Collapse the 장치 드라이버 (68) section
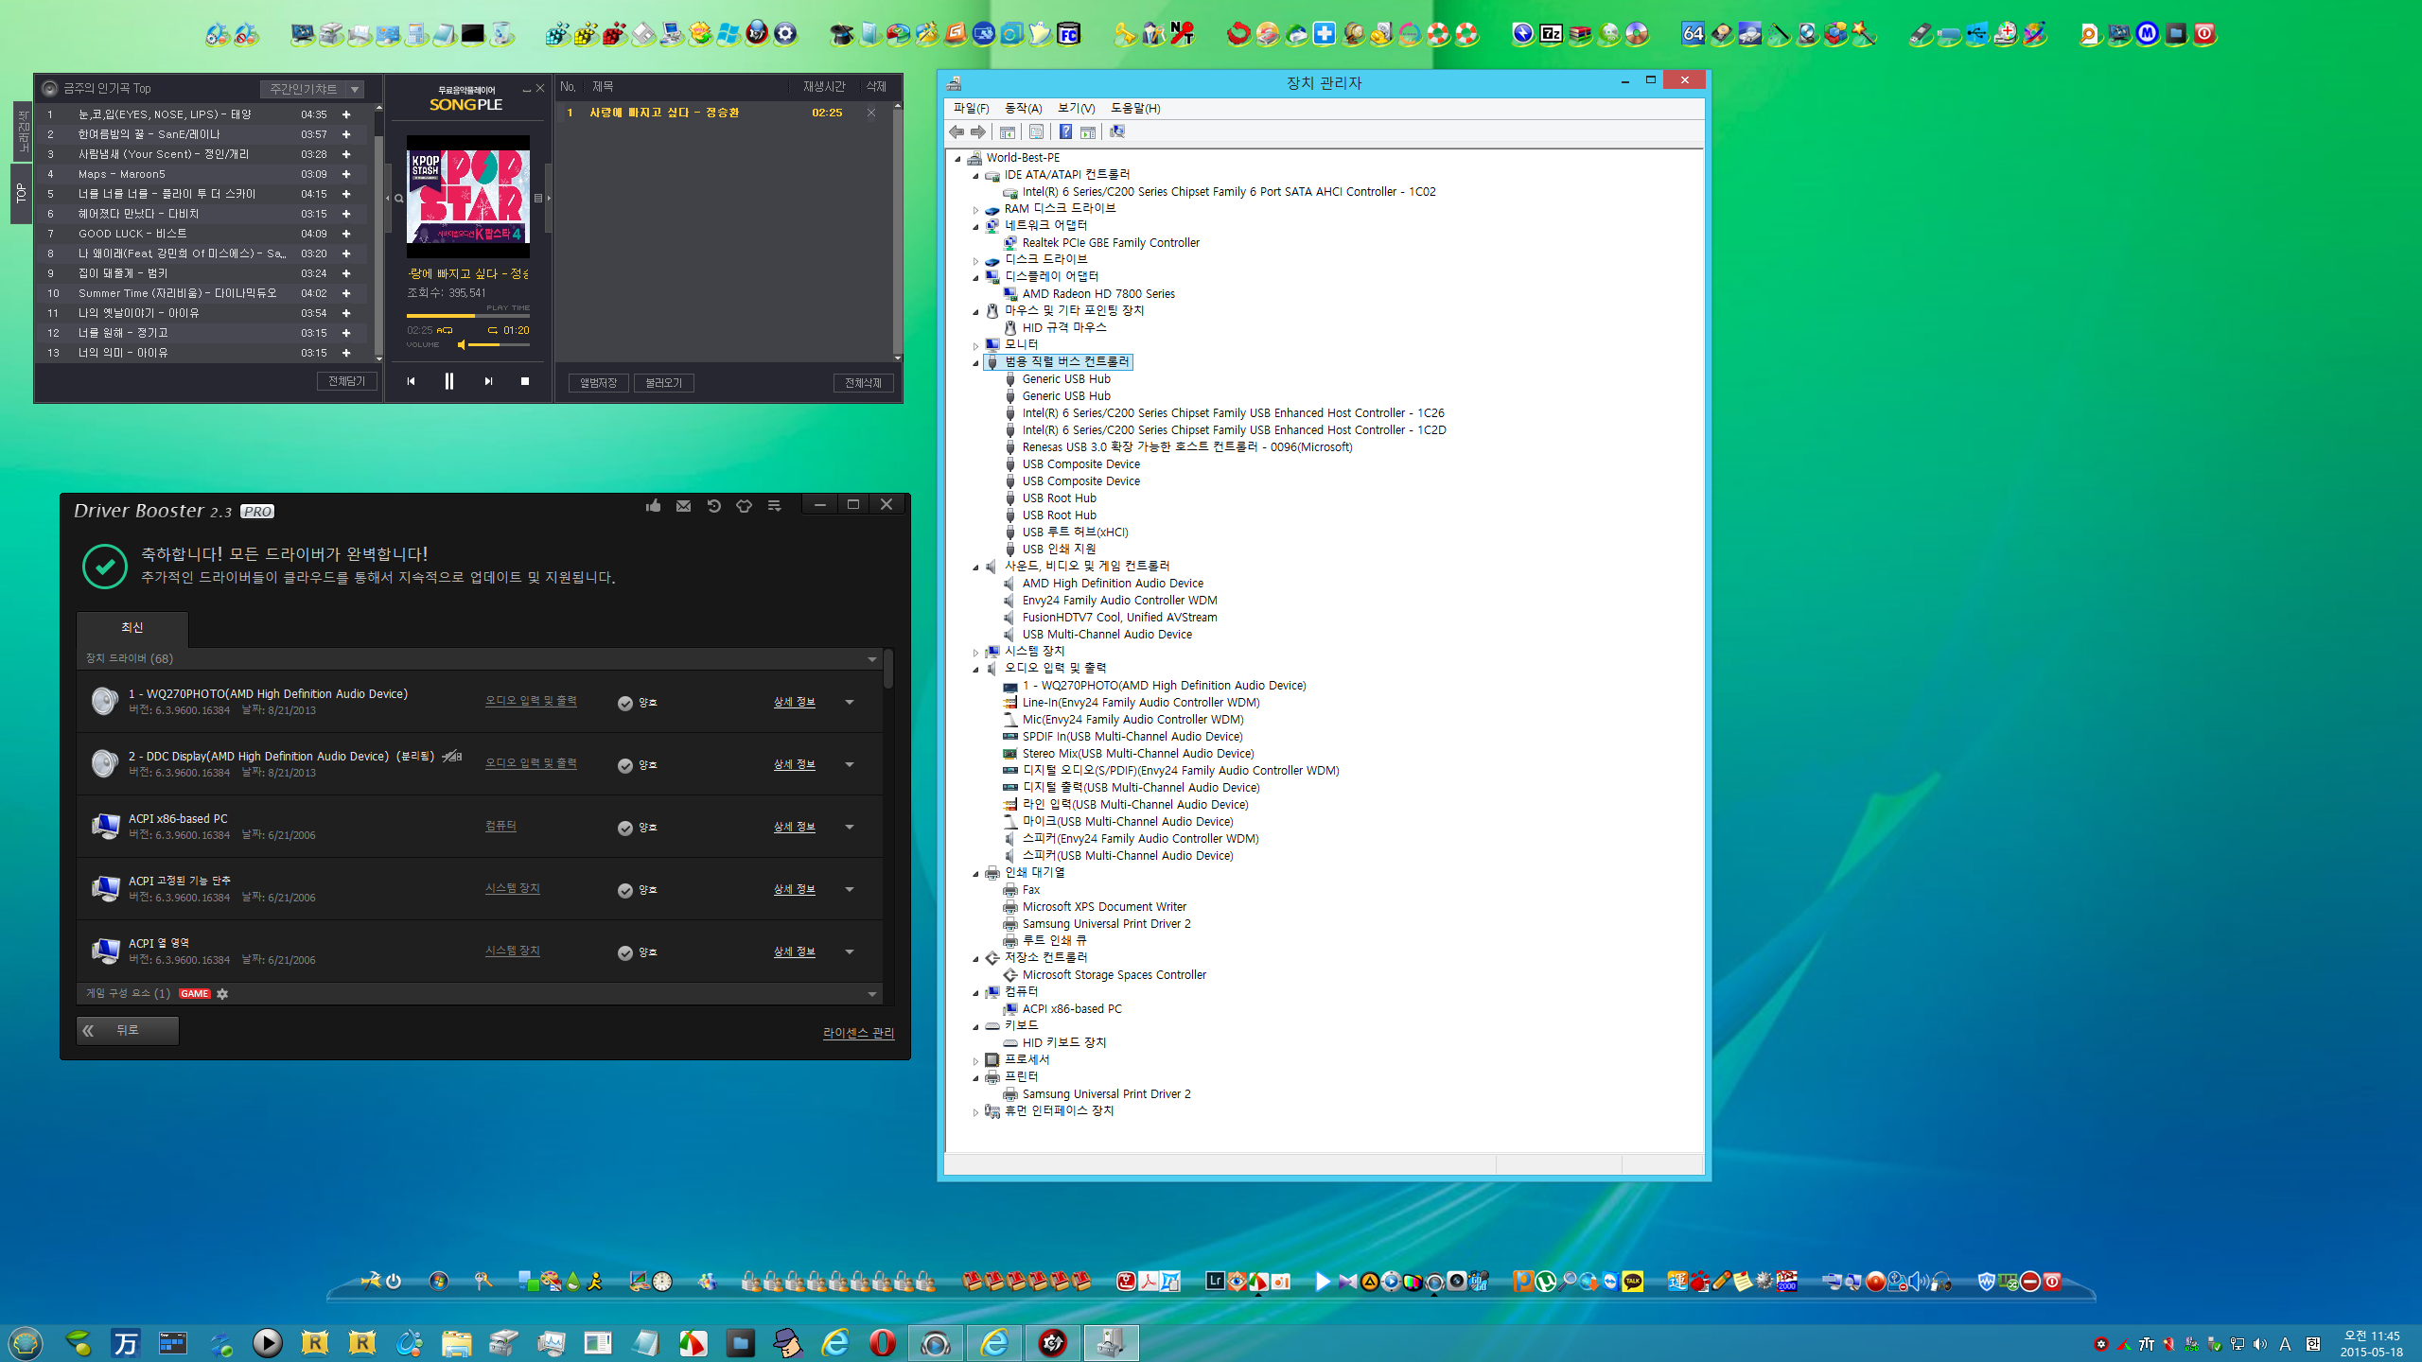 (x=872, y=659)
